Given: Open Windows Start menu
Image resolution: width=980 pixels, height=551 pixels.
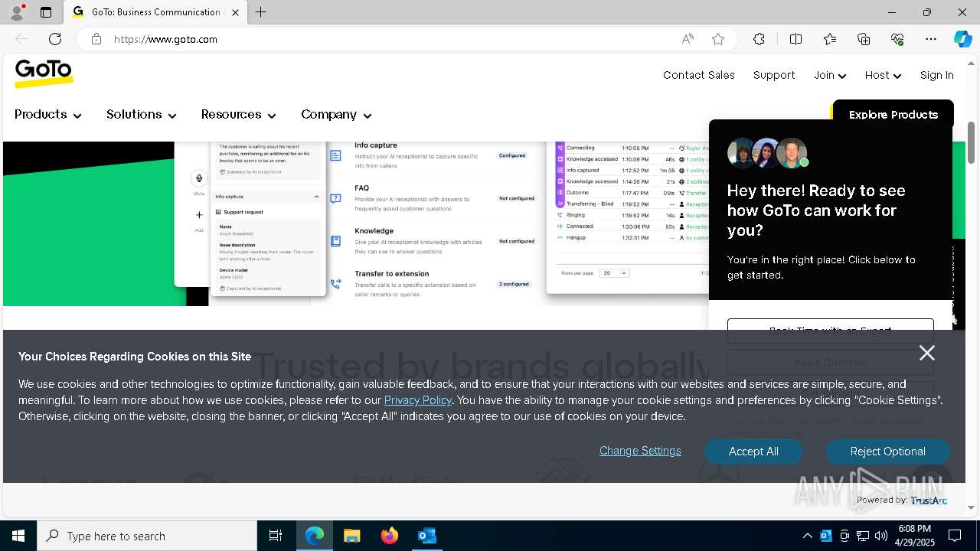Looking at the screenshot, I should tap(18, 536).
